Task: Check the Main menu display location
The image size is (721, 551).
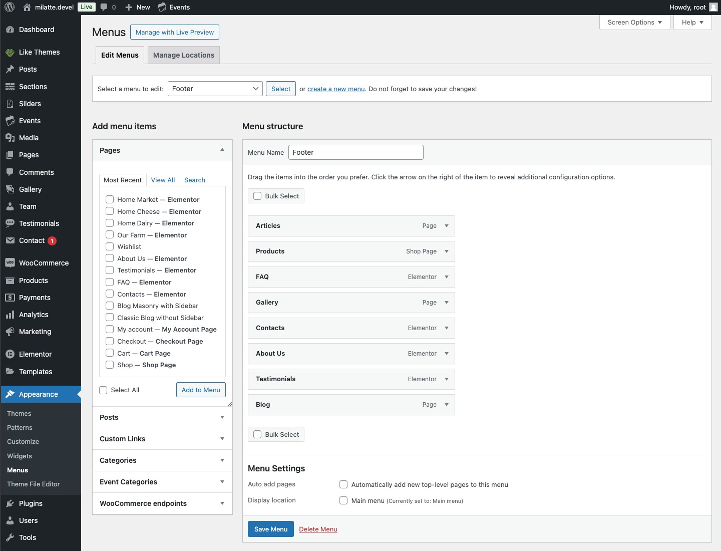Action: pyautogui.click(x=343, y=500)
